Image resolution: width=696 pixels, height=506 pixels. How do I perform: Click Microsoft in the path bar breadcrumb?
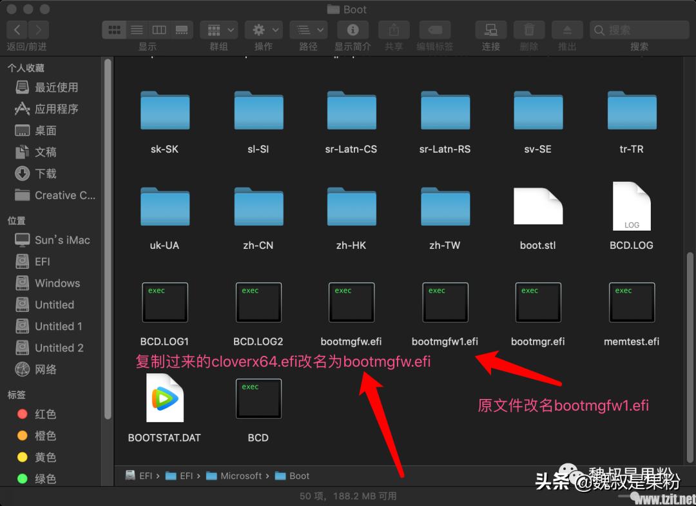click(240, 476)
